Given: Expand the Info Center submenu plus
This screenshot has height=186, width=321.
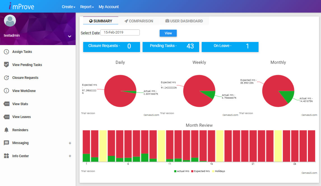Looking at the screenshot, I should tap(70, 156).
